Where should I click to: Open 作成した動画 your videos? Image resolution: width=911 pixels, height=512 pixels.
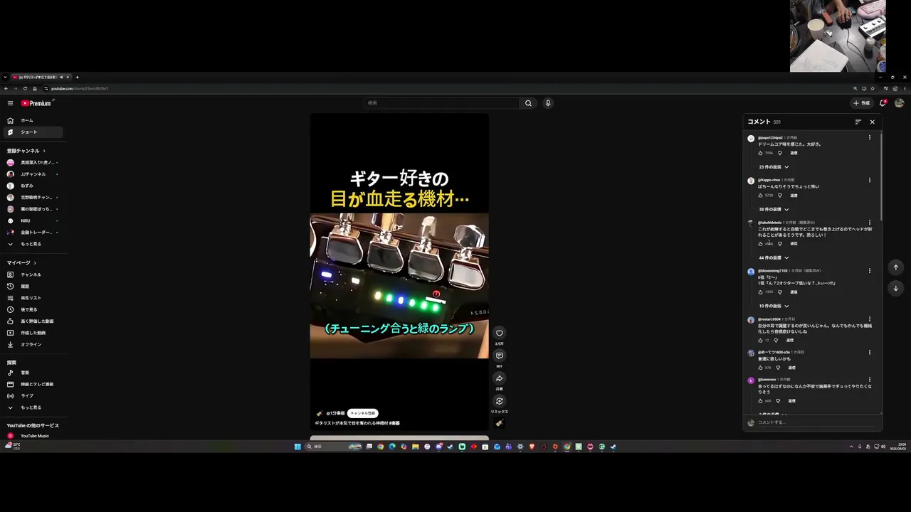coord(34,333)
